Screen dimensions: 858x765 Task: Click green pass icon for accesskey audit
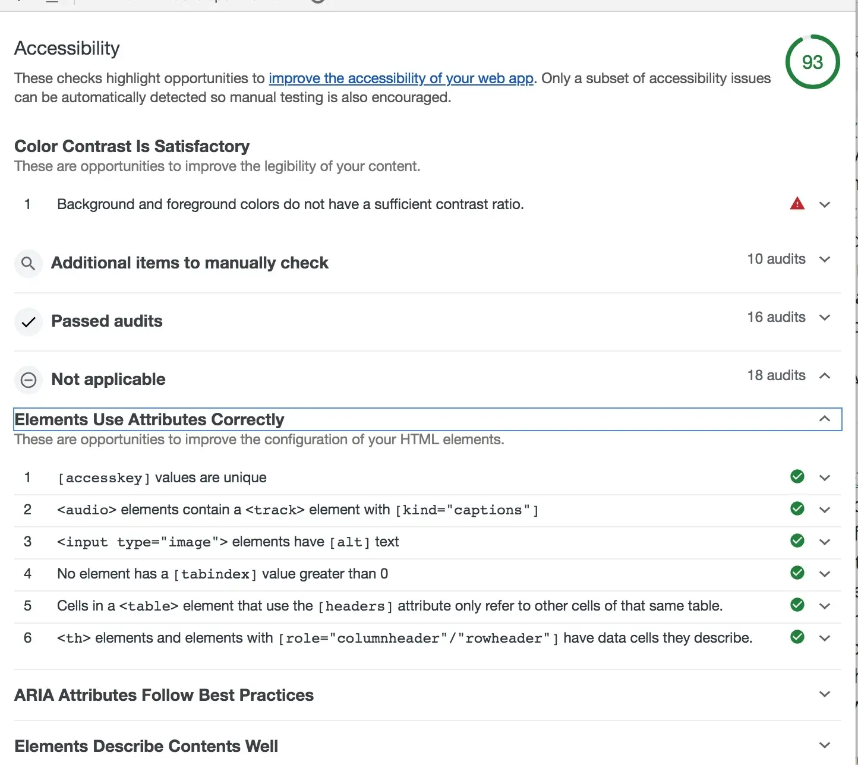(x=797, y=477)
